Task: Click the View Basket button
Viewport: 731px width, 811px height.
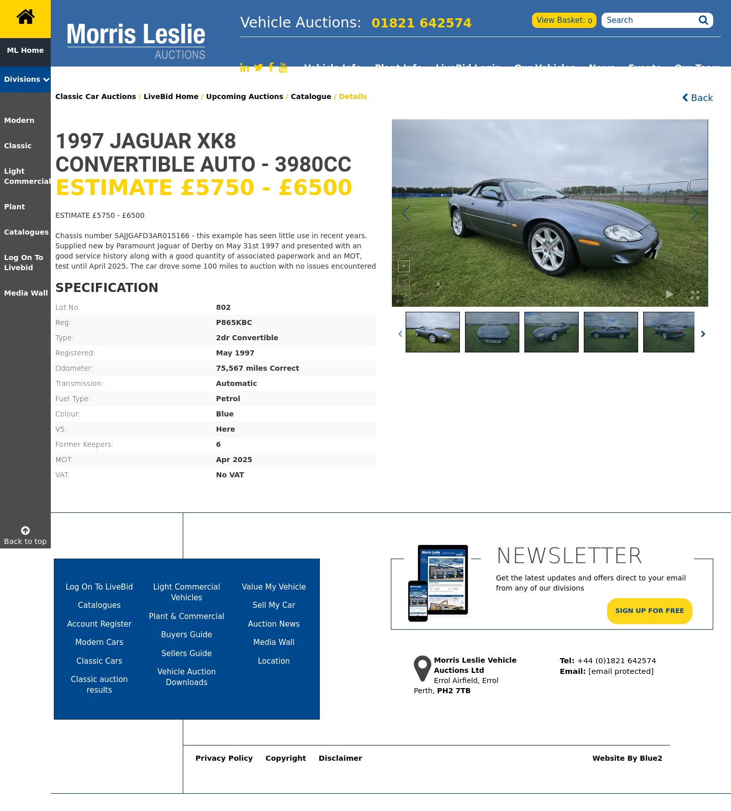Action: click(x=564, y=20)
